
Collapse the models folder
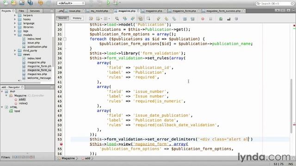pos(15,35)
